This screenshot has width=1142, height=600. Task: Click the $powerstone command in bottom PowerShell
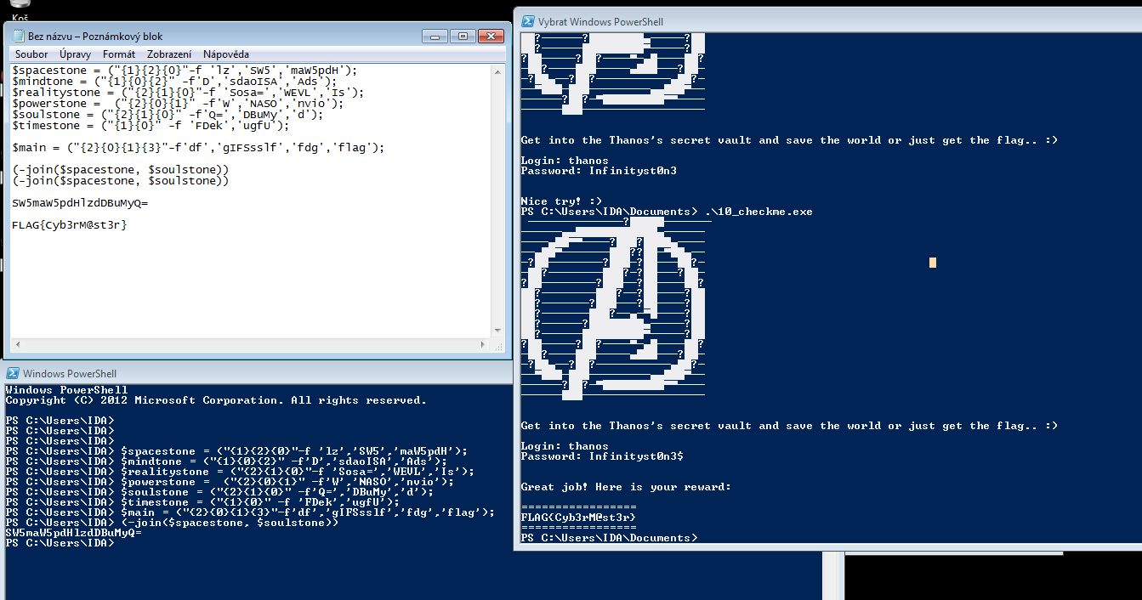(x=287, y=482)
